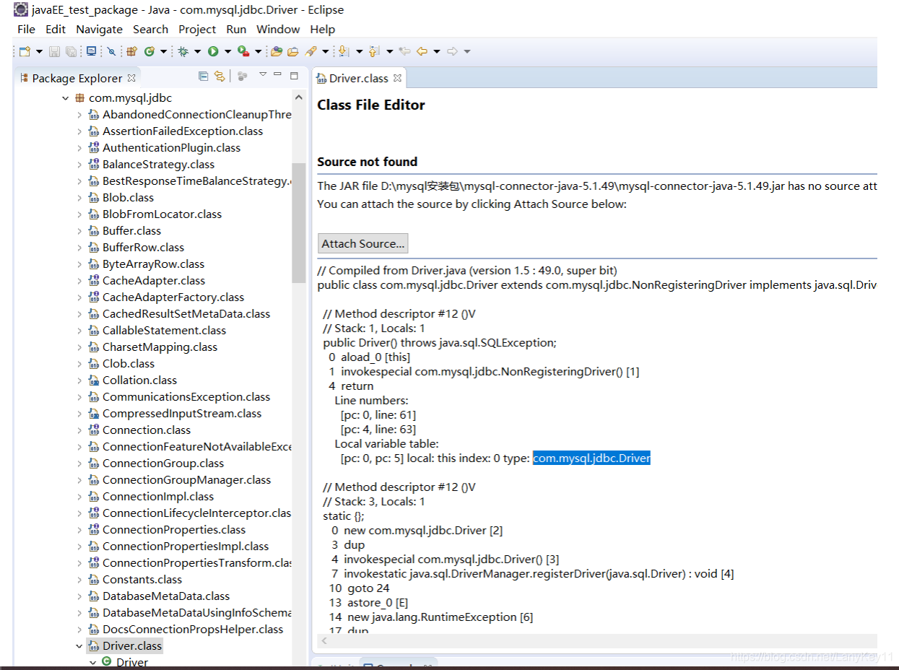The height and width of the screenshot is (670, 899).
Task: Open the Window menu
Action: (x=278, y=29)
